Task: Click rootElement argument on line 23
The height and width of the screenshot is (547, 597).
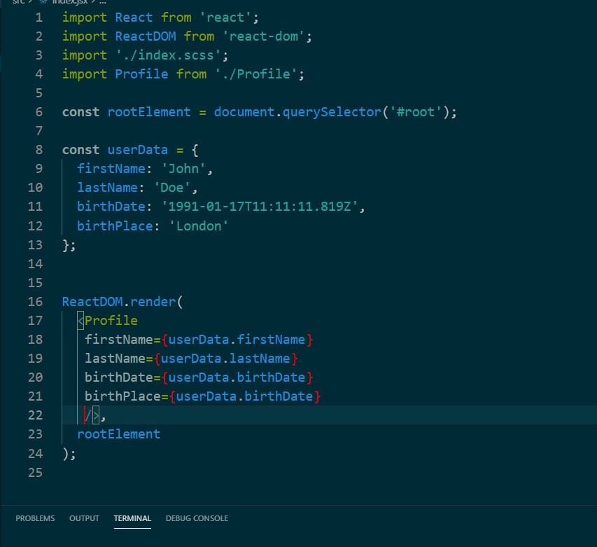Action: (118, 434)
